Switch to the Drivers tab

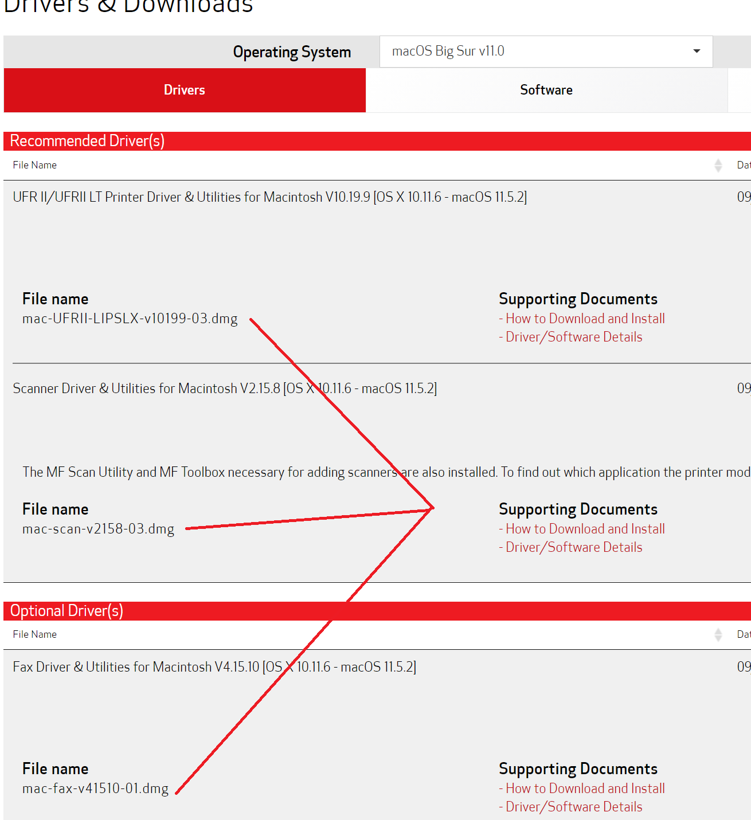[x=185, y=90]
